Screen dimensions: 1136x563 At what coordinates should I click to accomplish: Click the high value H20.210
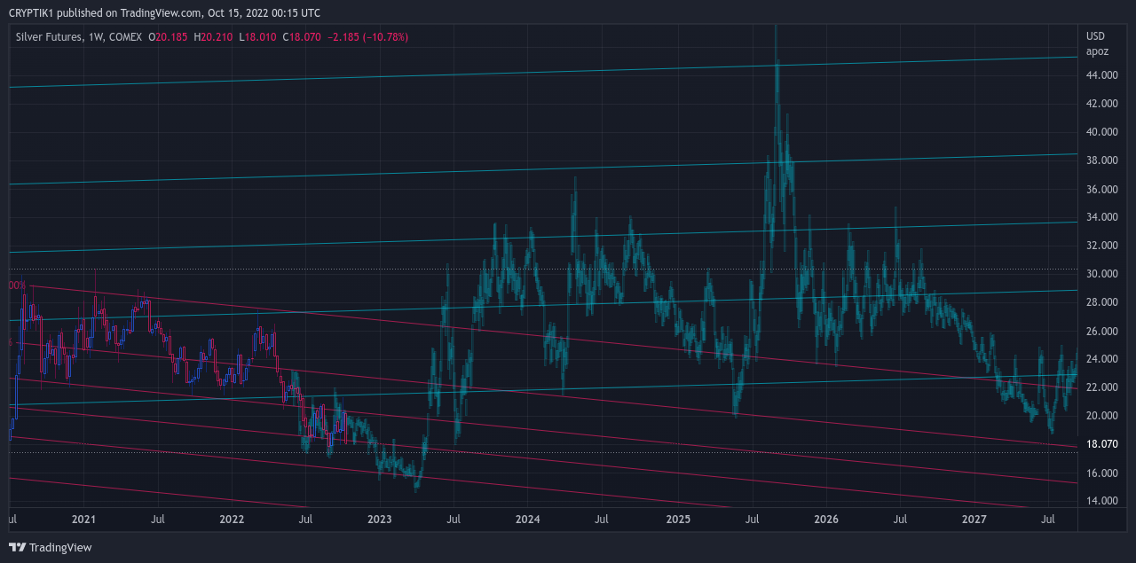pos(214,36)
